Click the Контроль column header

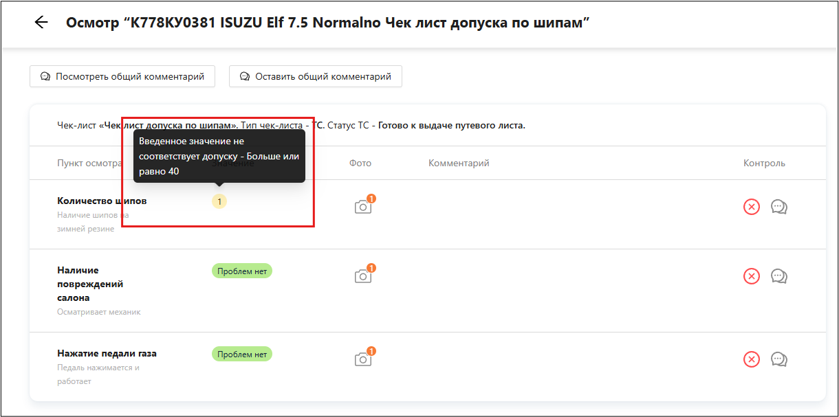[764, 163]
